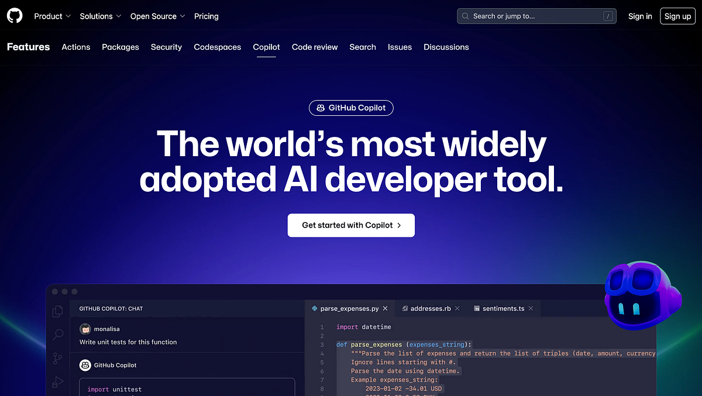The image size is (702, 396).
Task: Click the Source Control branch icon
Action: pyautogui.click(x=57, y=358)
